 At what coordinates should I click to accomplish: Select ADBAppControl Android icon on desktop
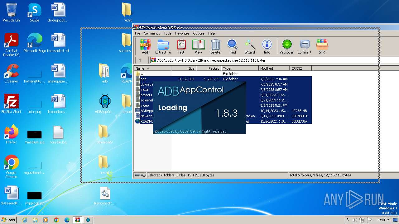(x=105, y=104)
